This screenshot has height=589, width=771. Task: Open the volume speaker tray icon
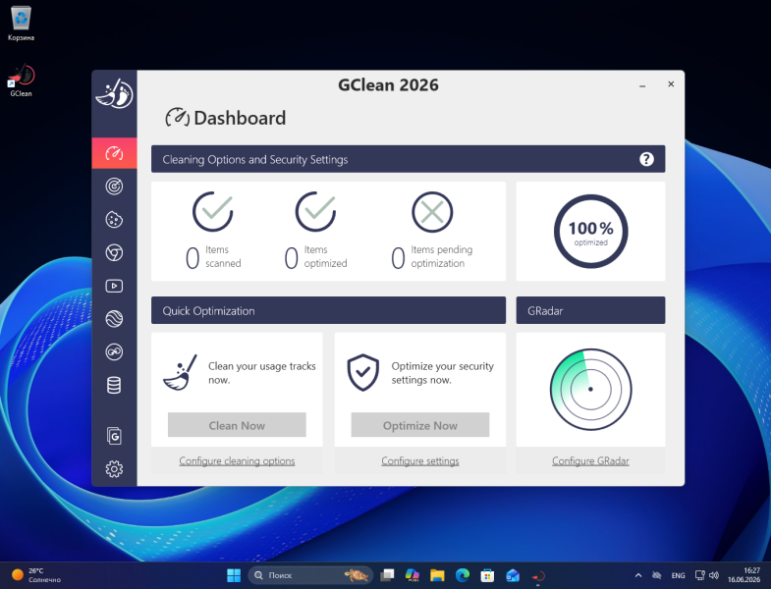(714, 574)
